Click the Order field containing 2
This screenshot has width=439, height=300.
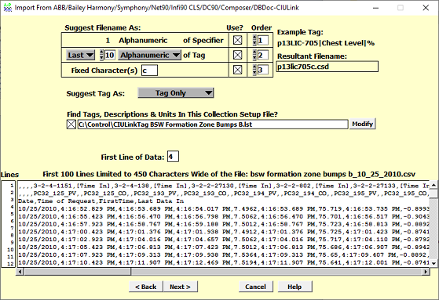(x=262, y=55)
